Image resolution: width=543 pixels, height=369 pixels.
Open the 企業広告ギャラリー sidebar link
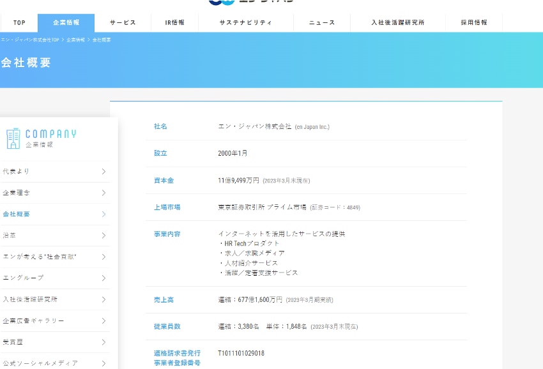(x=55, y=321)
